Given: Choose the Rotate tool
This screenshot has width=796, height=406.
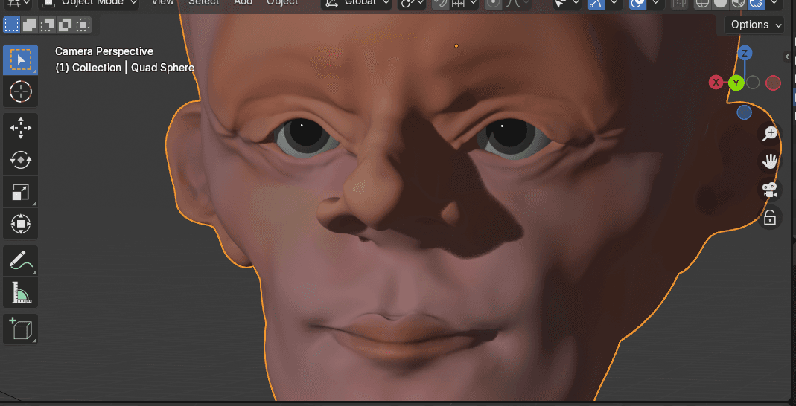Looking at the screenshot, I should tap(20, 160).
